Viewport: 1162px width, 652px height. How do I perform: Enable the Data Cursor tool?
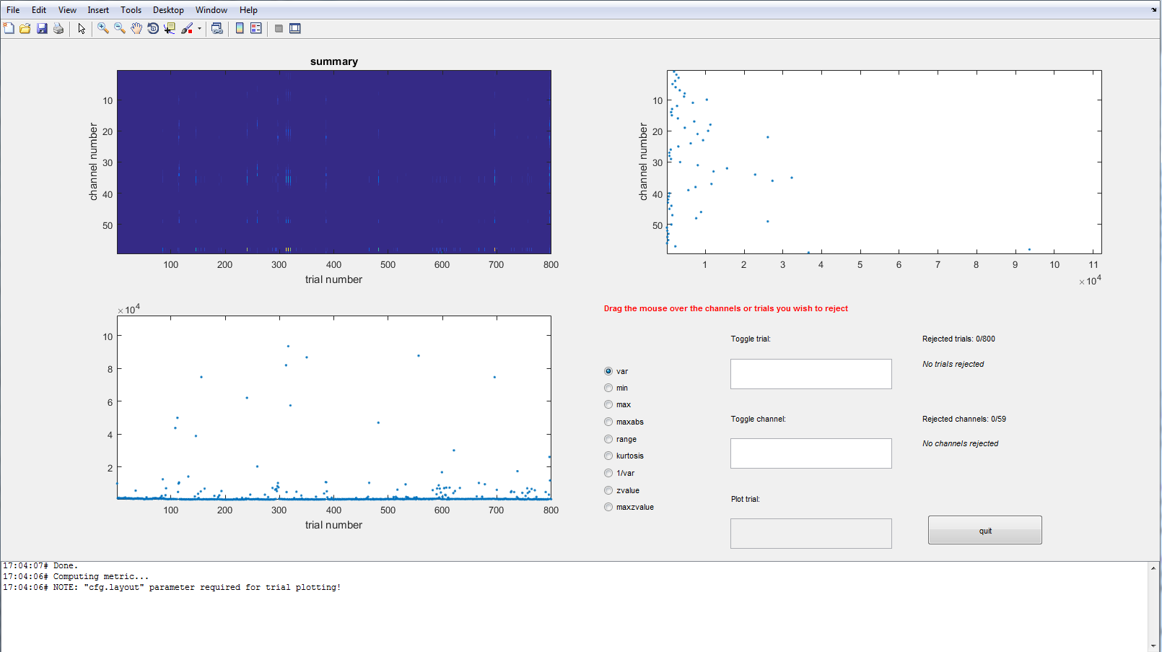[170, 28]
